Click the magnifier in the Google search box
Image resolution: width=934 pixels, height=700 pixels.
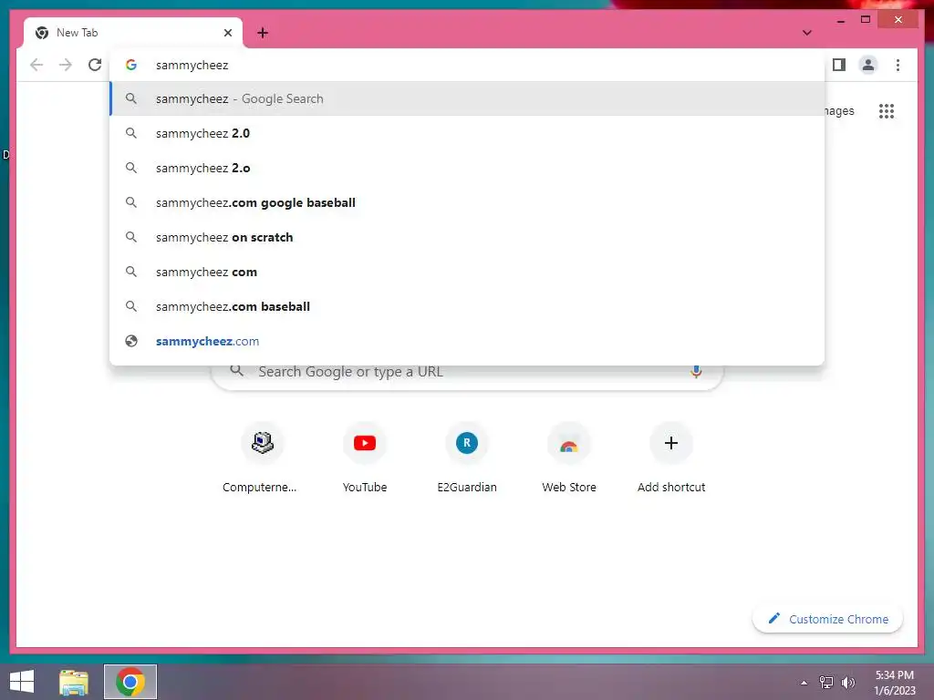coord(236,371)
